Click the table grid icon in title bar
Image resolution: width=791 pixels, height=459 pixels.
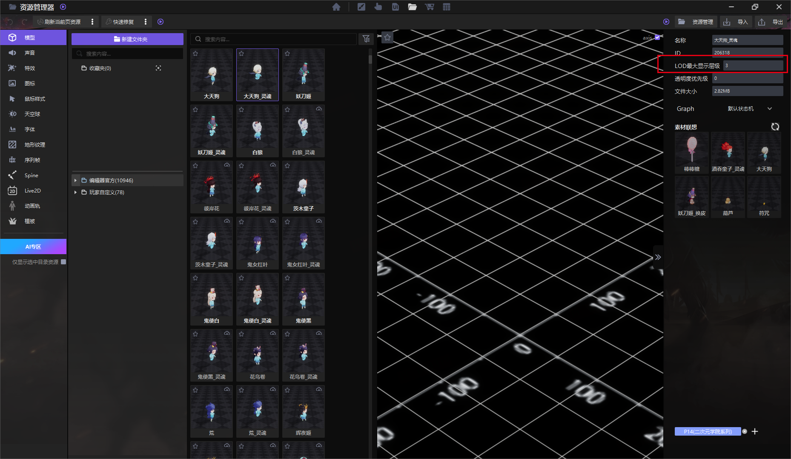(x=447, y=7)
